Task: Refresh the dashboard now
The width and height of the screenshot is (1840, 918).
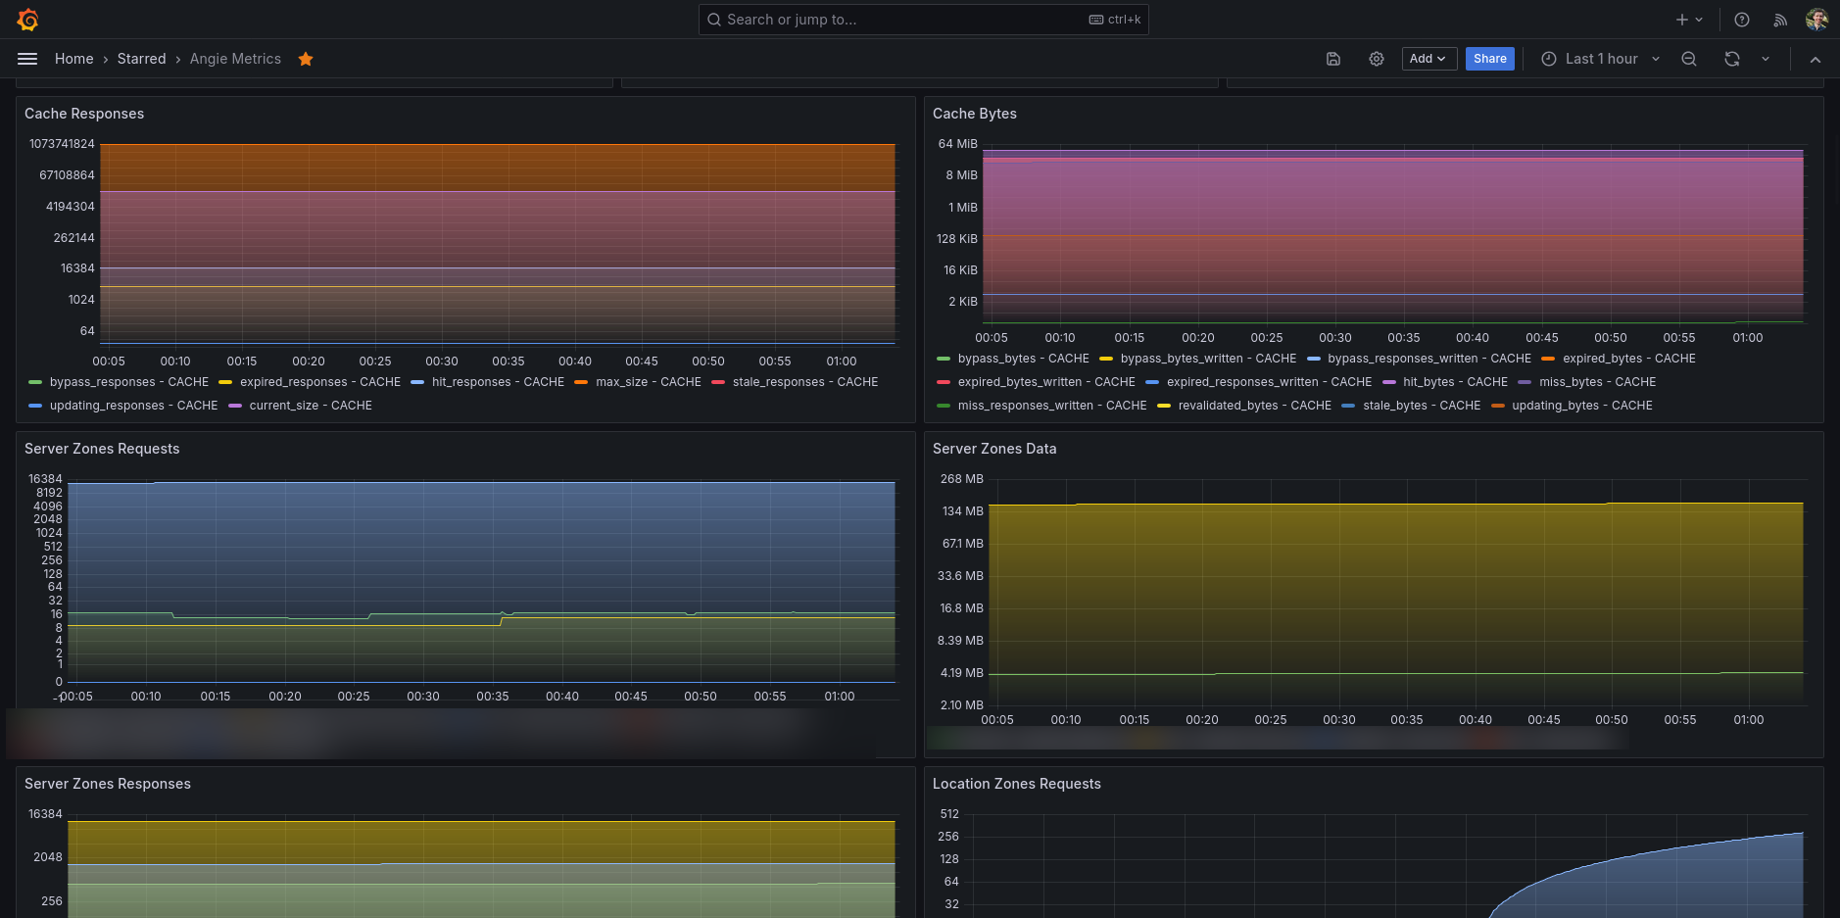Action: [x=1732, y=59]
